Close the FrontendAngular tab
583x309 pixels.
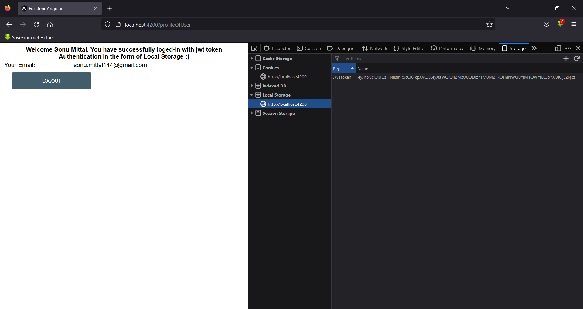[96, 8]
